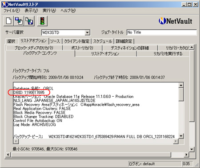The height and width of the screenshot is (168, 200).
Task: Click the 最小SCN: 970546 text
Action: click(x=28, y=149)
